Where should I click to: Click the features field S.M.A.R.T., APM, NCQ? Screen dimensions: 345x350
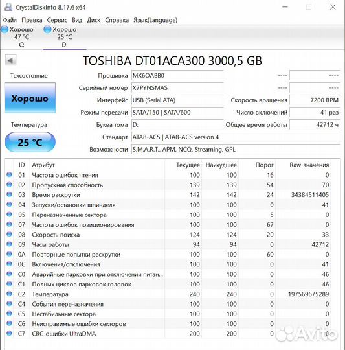click(x=236, y=149)
